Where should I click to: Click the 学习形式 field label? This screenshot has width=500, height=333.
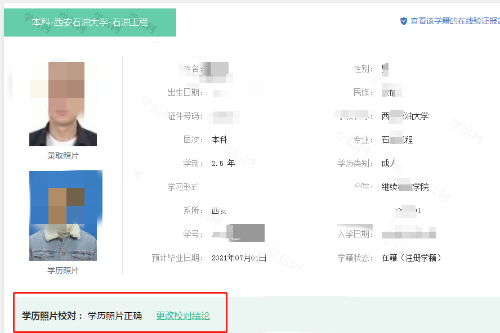click(182, 187)
